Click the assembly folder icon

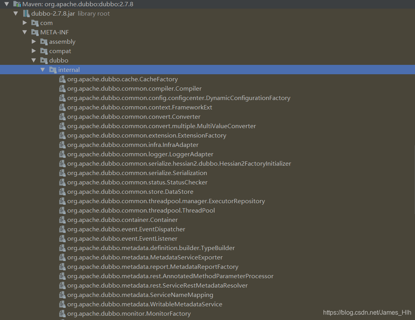coord(44,41)
